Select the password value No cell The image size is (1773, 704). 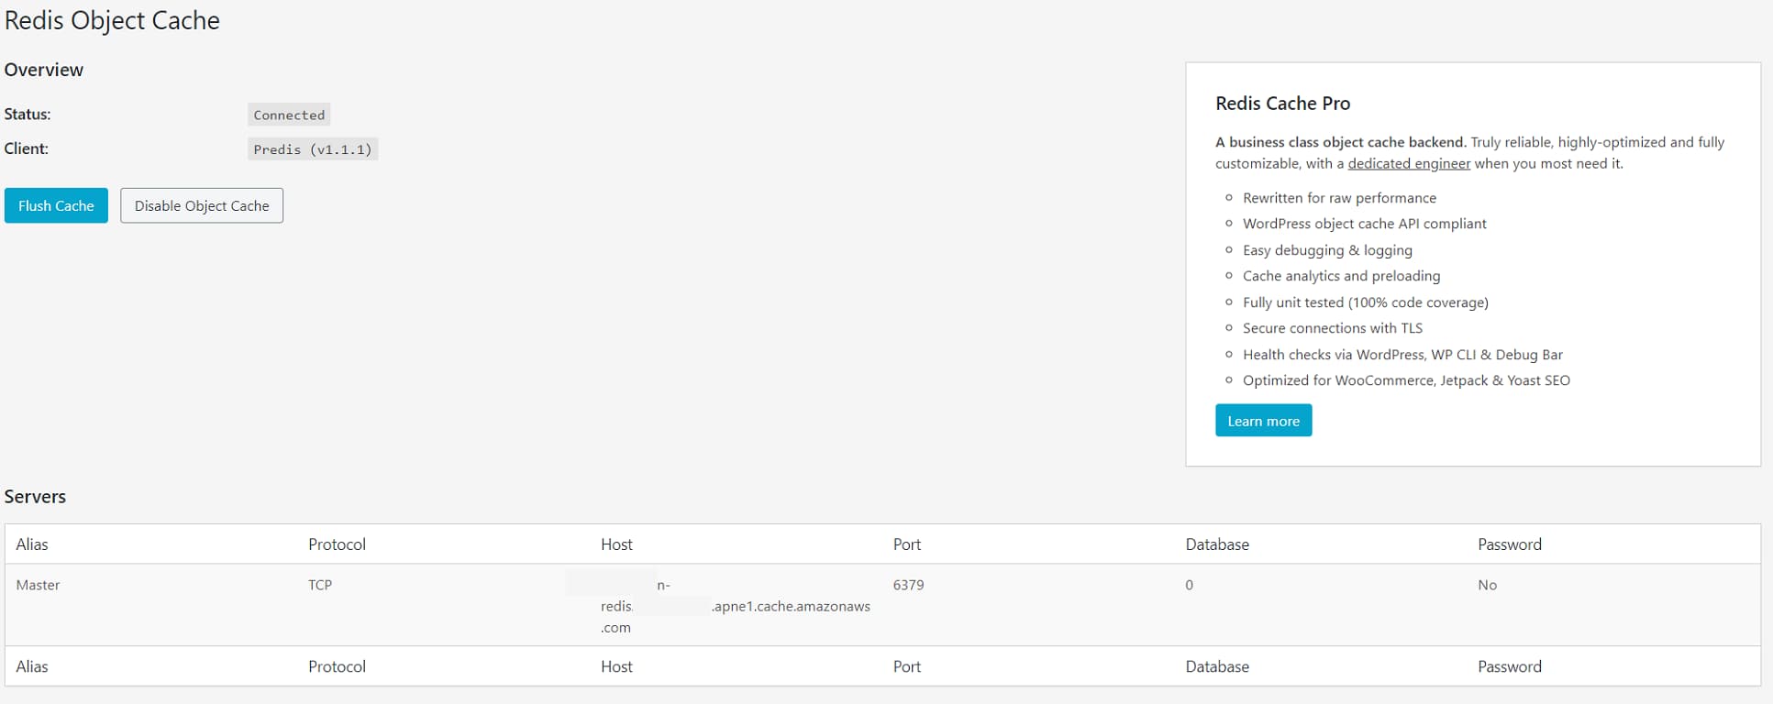[1487, 585]
